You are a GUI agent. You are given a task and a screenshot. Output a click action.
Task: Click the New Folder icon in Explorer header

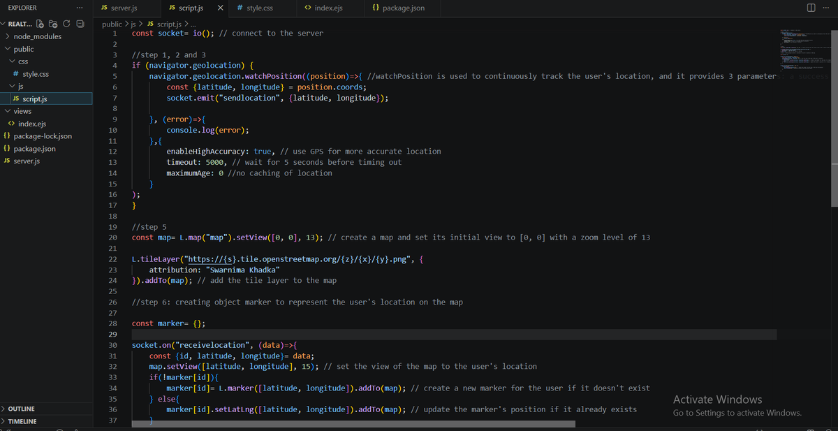[52, 24]
